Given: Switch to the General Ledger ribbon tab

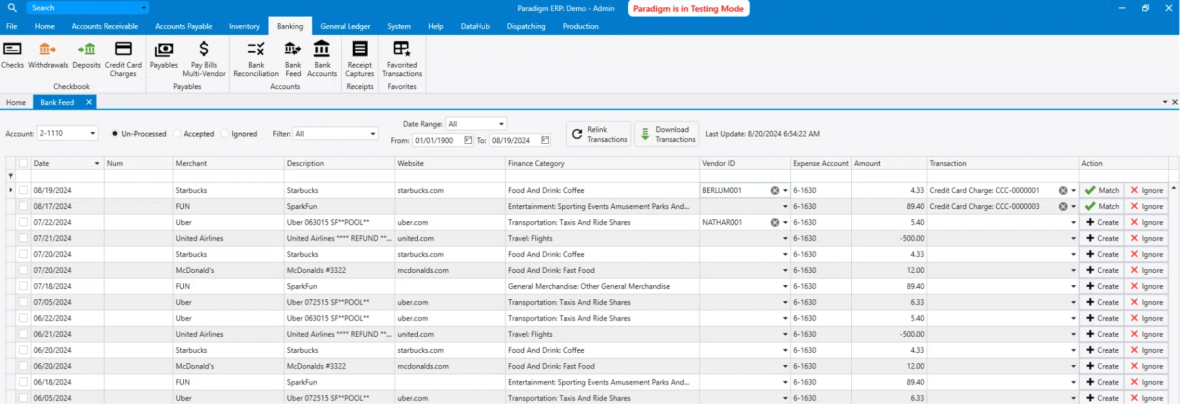Looking at the screenshot, I should coord(345,26).
